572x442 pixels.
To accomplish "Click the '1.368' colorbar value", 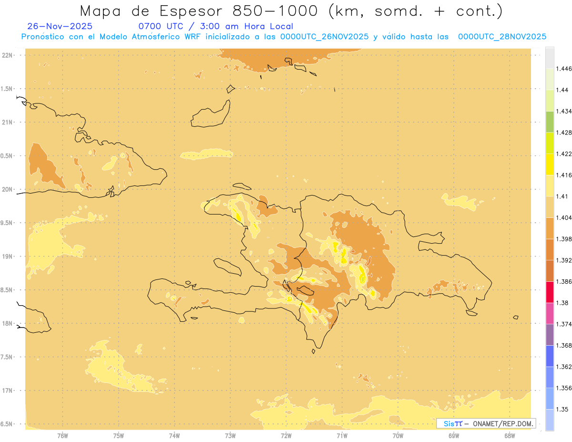I will [x=563, y=345].
